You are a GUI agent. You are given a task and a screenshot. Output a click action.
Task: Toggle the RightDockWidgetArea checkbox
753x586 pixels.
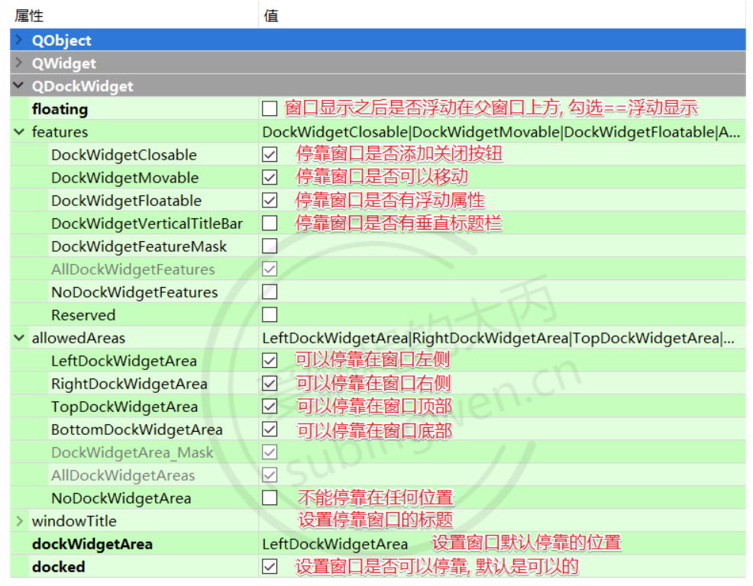click(x=270, y=384)
